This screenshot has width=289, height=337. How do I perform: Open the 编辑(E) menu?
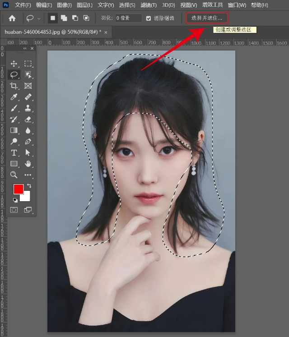click(x=44, y=5)
